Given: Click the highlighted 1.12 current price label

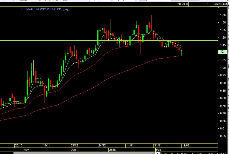Looking at the screenshot, I should click(x=223, y=52).
